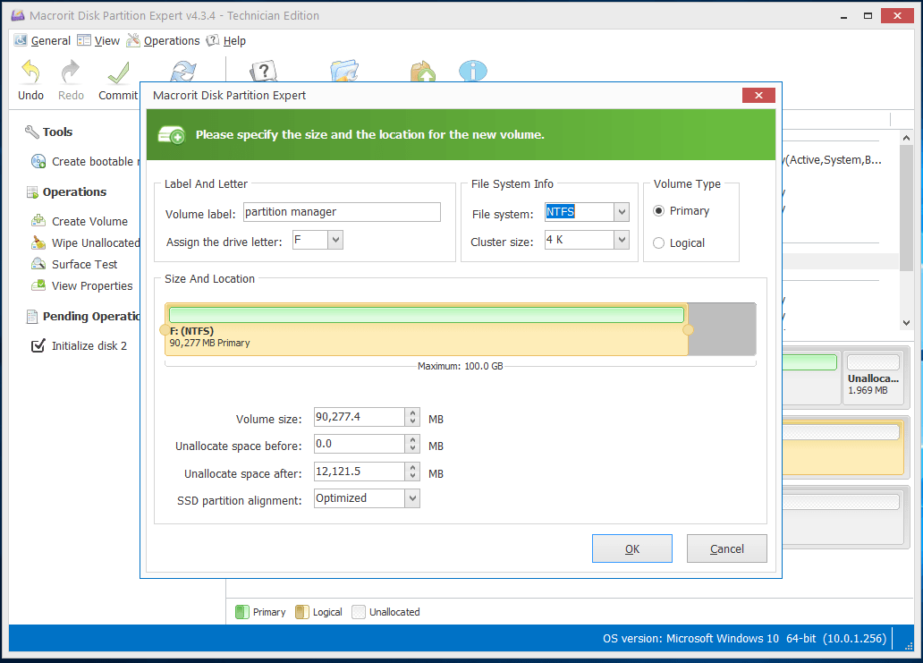Minimize the main application window
This screenshot has height=663, width=923.
click(x=843, y=16)
